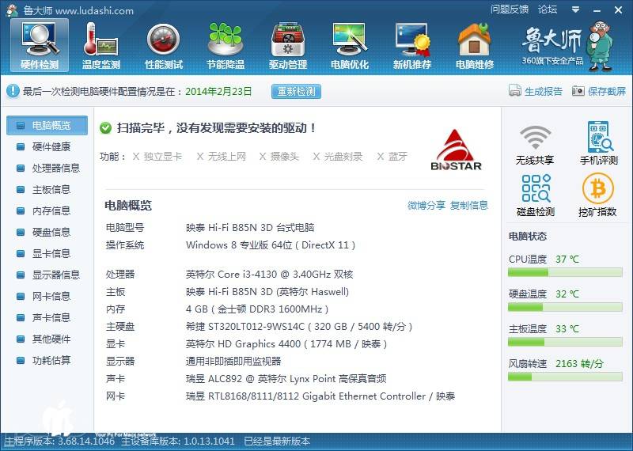Viewport: 633px width, 451px height.
Task: Open the 手机评测 phone benchmark tool
Action: click(597, 144)
